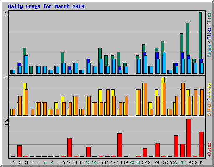Click the day 25 label on x-axis
This screenshot has width=214, height=167.
pyautogui.click(x=163, y=162)
